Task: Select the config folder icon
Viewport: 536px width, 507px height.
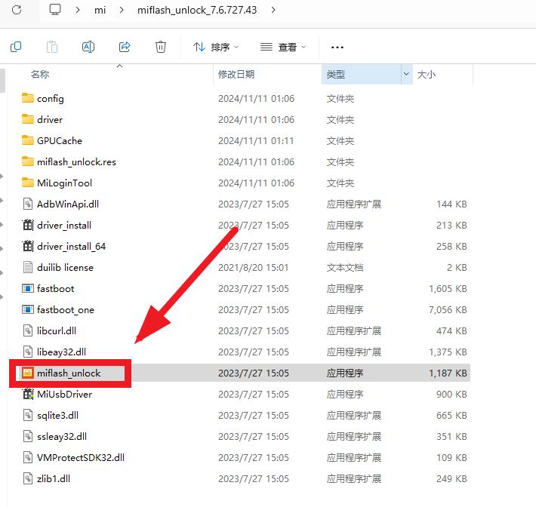Action: [28, 98]
